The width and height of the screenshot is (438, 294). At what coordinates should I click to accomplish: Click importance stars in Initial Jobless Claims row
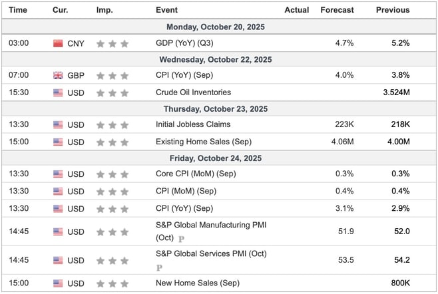pyautogui.click(x=112, y=124)
